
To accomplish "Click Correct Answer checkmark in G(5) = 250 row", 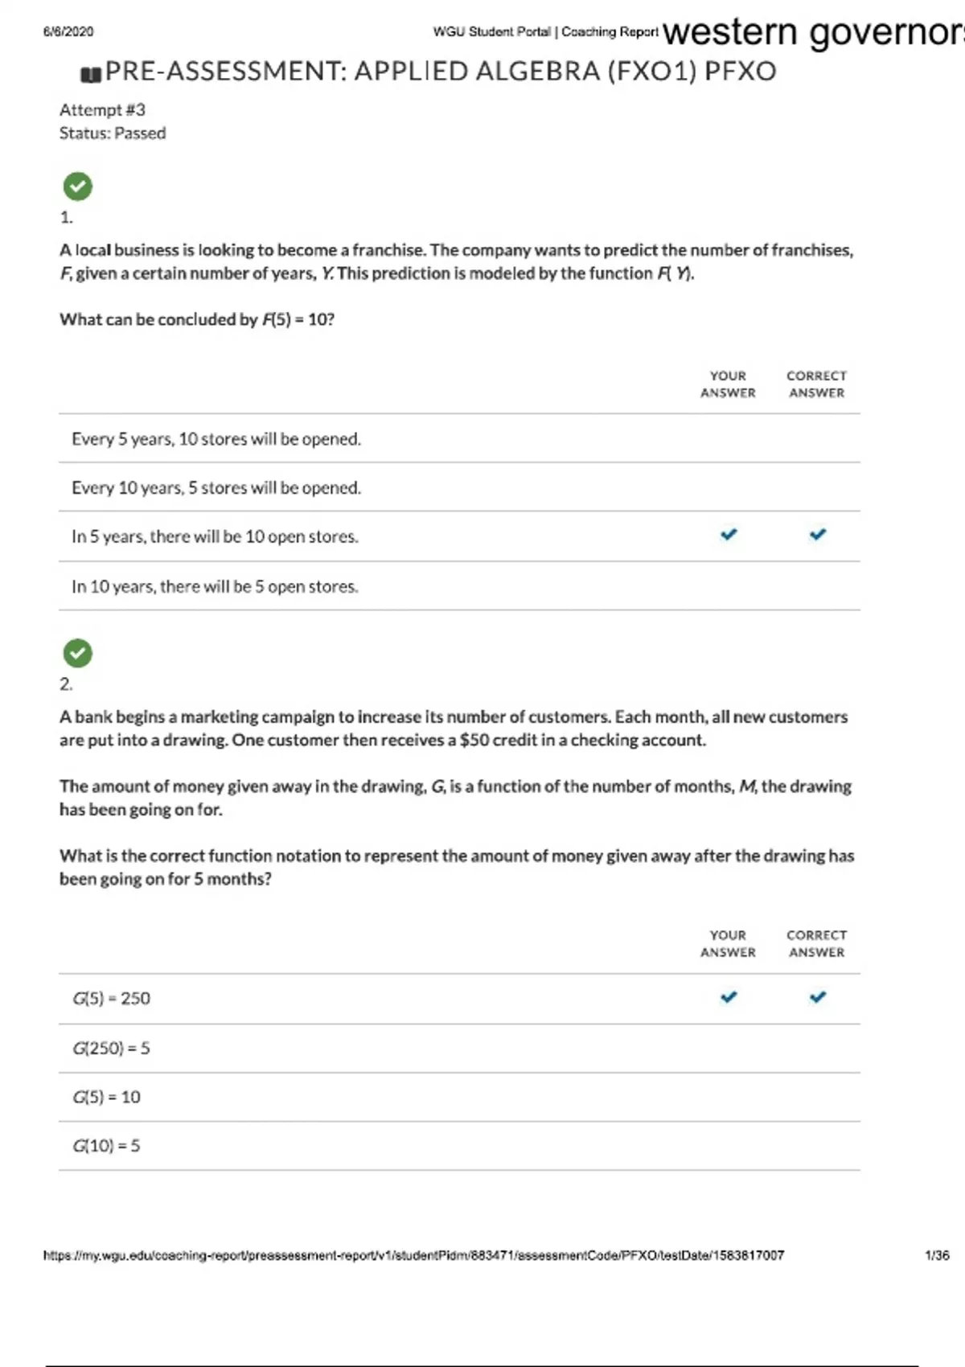I will [817, 997].
